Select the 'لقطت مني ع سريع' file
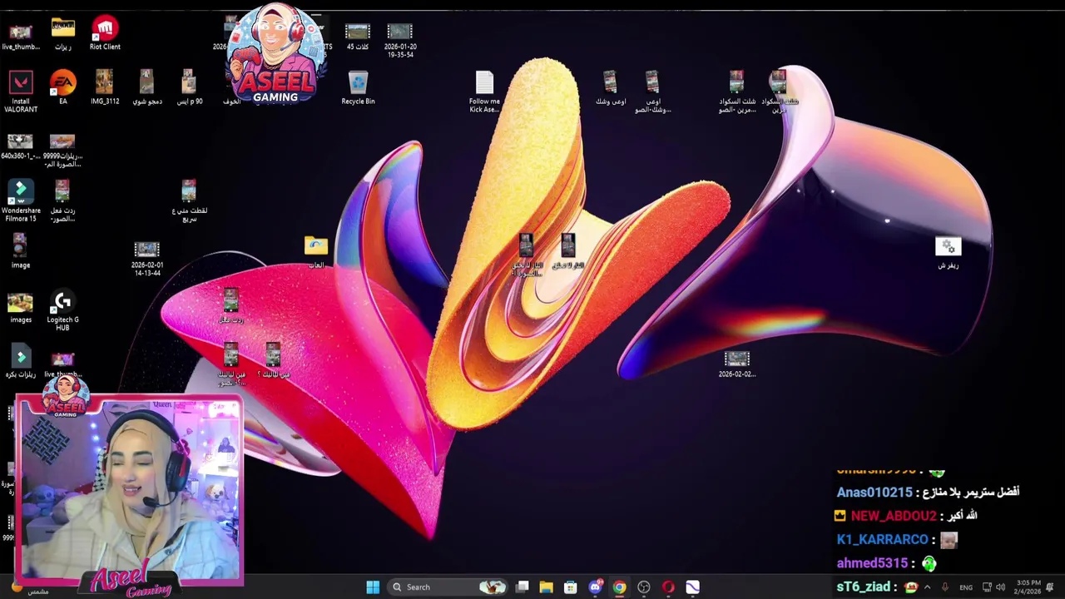 189,200
